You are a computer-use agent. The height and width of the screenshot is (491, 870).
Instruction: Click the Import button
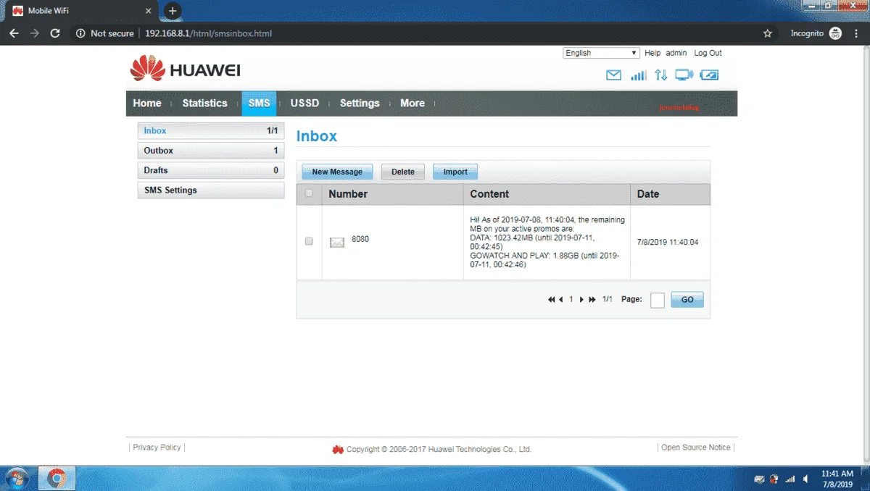tap(455, 172)
